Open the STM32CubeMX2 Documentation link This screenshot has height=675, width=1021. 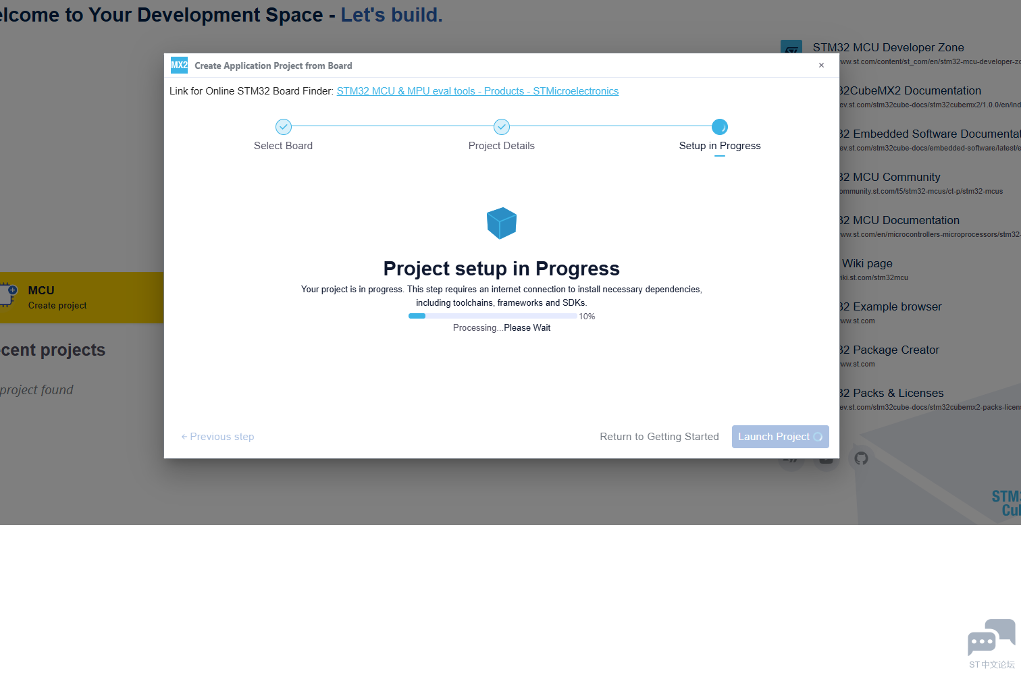pyautogui.click(x=910, y=90)
